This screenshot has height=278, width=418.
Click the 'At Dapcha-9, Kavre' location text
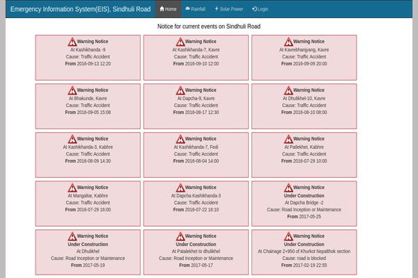tap(196, 99)
